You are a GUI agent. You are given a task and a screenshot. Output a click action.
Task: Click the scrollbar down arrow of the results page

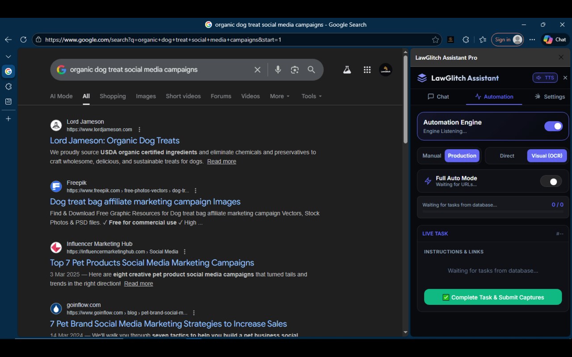tap(406, 332)
